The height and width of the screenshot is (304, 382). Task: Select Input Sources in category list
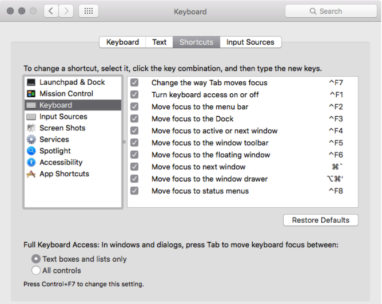(x=73, y=117)
